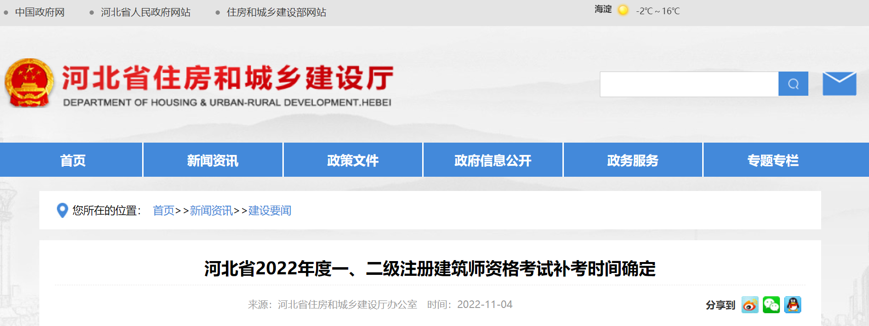Click 建设要闻 in the breadcrumb
Screen dimensions: 869x326
point(270,210)
